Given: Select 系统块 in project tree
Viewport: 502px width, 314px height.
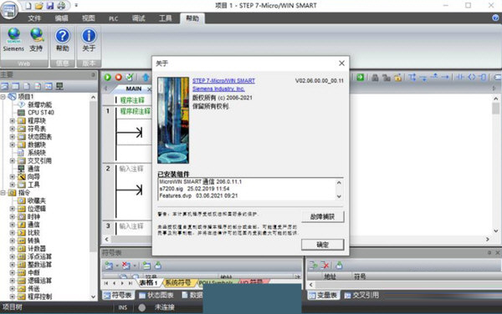Looking at the screenshot, I should click(x=37, y=153).
